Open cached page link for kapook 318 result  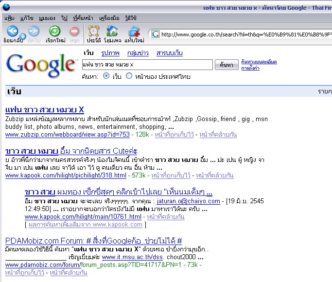[x=171, y=176]
